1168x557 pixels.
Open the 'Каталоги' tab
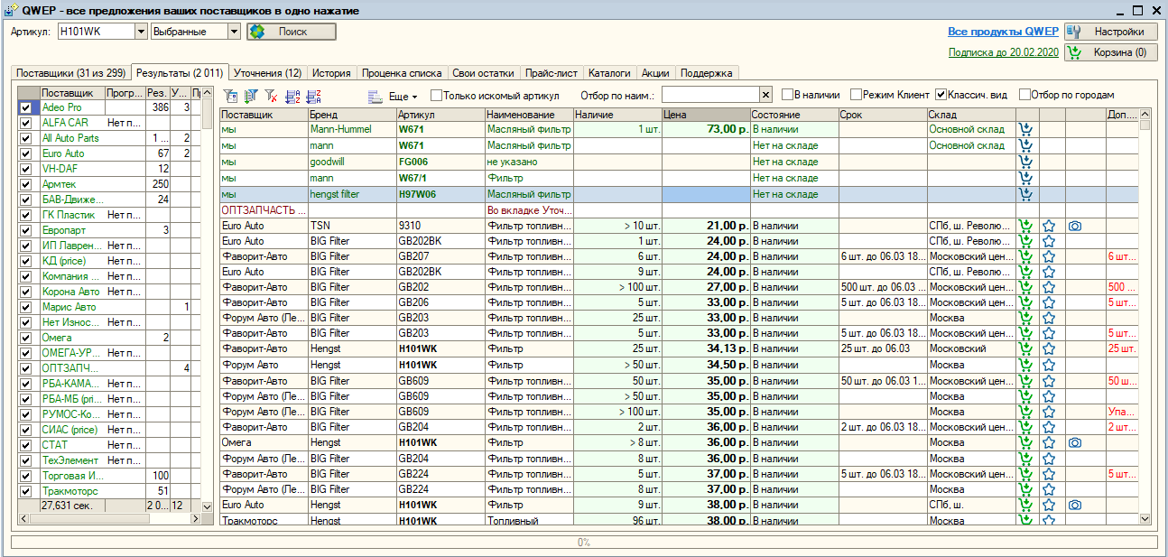pyautogui.click(x=609, y=73)
